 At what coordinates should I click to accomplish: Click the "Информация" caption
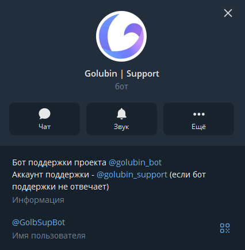click(38, 200)
